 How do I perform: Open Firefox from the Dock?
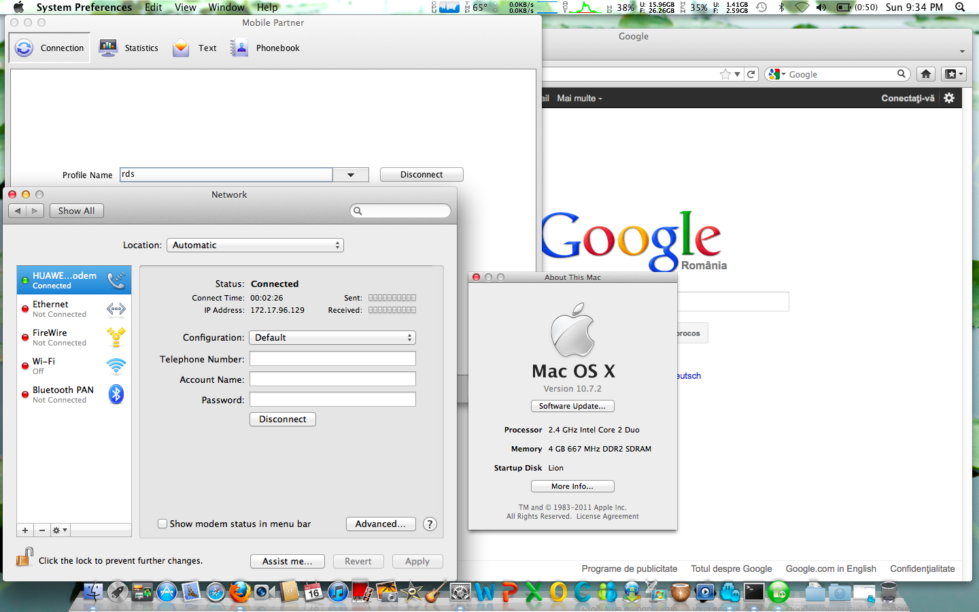pyautogui.click(x=239, y=592)
